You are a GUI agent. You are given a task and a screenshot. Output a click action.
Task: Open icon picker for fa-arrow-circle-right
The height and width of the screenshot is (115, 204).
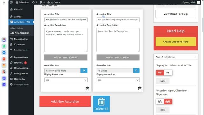pyautogui.click(x=84, y=71)
